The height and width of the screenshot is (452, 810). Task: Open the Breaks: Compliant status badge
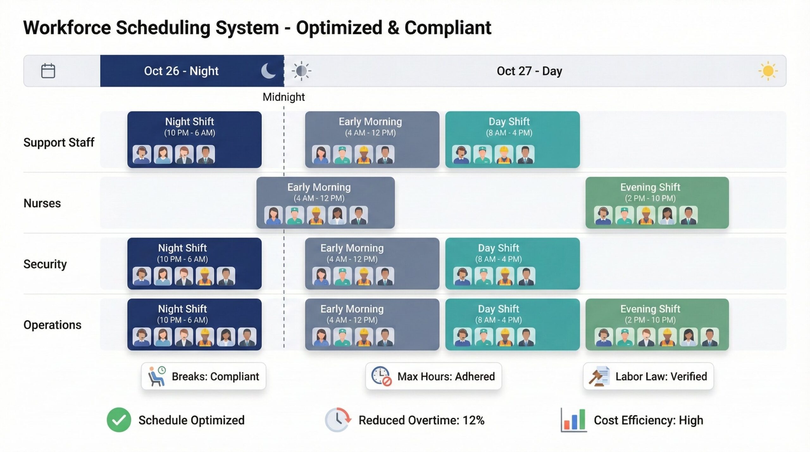pyautogui.click(x=203, y=376)
